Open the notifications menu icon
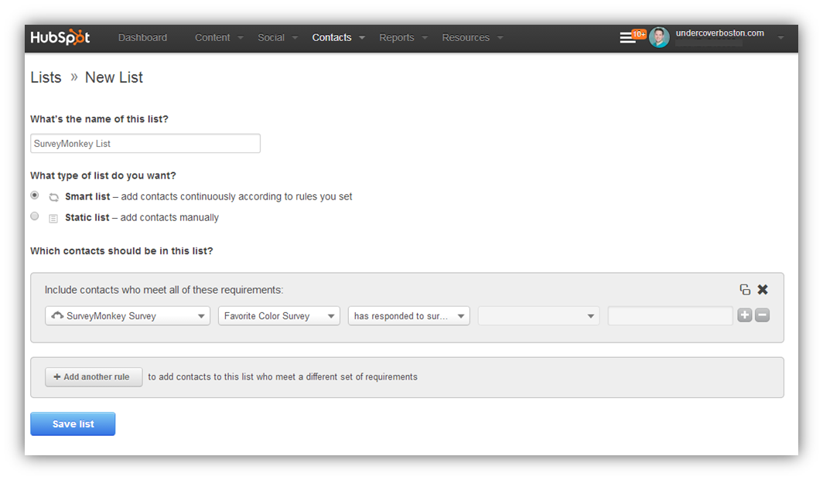 click(627, 39)
